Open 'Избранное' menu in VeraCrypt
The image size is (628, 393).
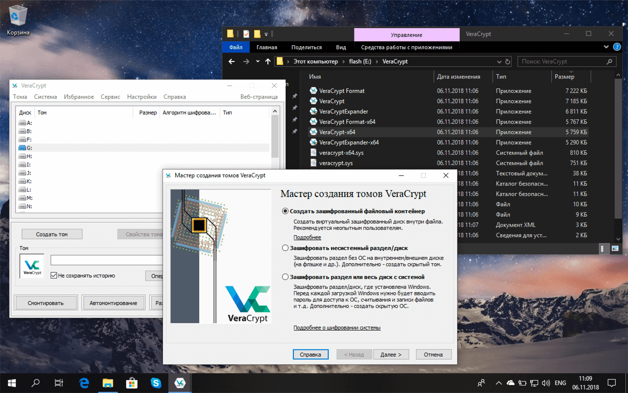[x=79, y=97]
